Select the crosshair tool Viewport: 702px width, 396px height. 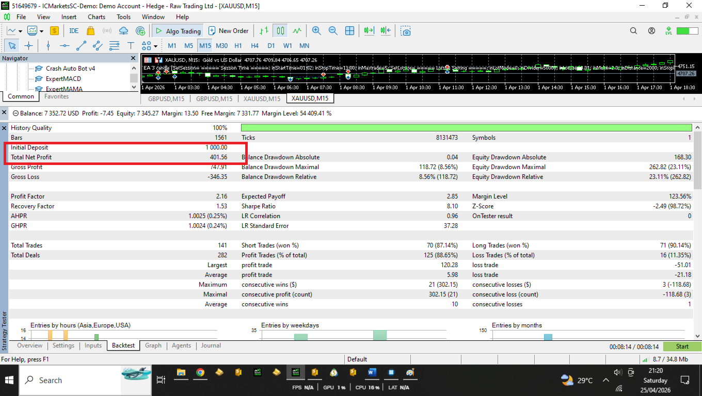(28, 45)
